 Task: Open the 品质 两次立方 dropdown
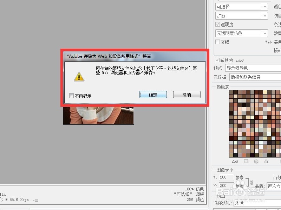coord(274,186)
